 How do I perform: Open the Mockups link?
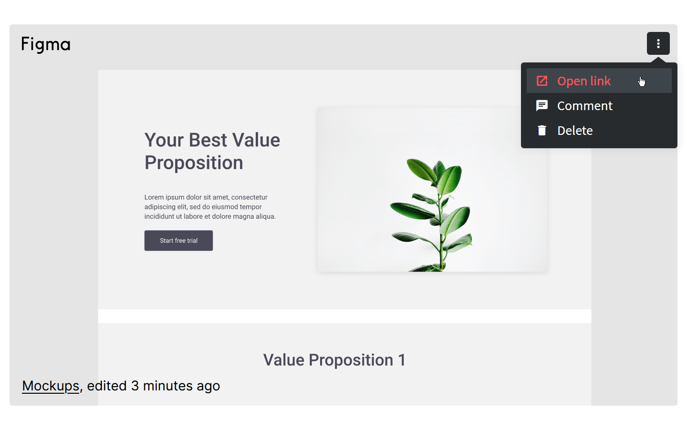tap(51, 386)
